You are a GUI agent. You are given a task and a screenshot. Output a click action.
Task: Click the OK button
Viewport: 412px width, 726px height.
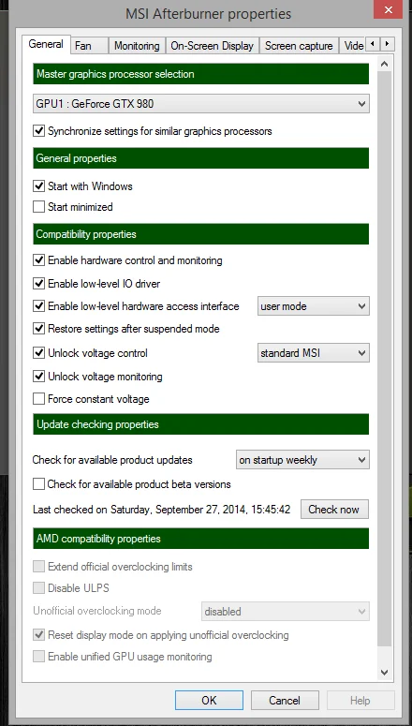[x=209, y=700]
